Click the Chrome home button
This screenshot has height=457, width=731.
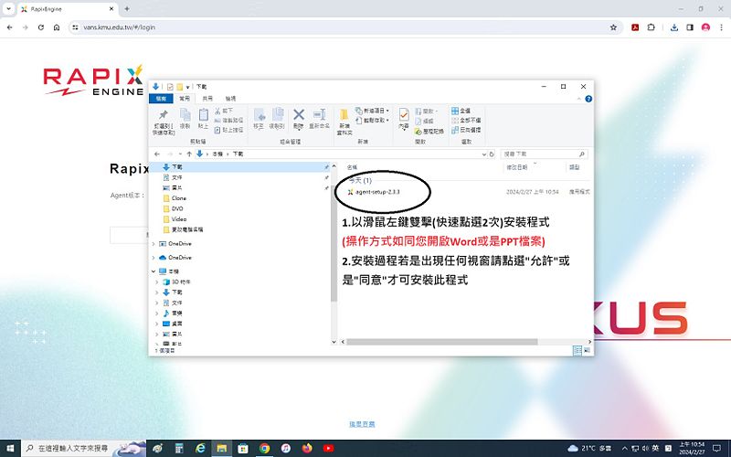point(57,27)
